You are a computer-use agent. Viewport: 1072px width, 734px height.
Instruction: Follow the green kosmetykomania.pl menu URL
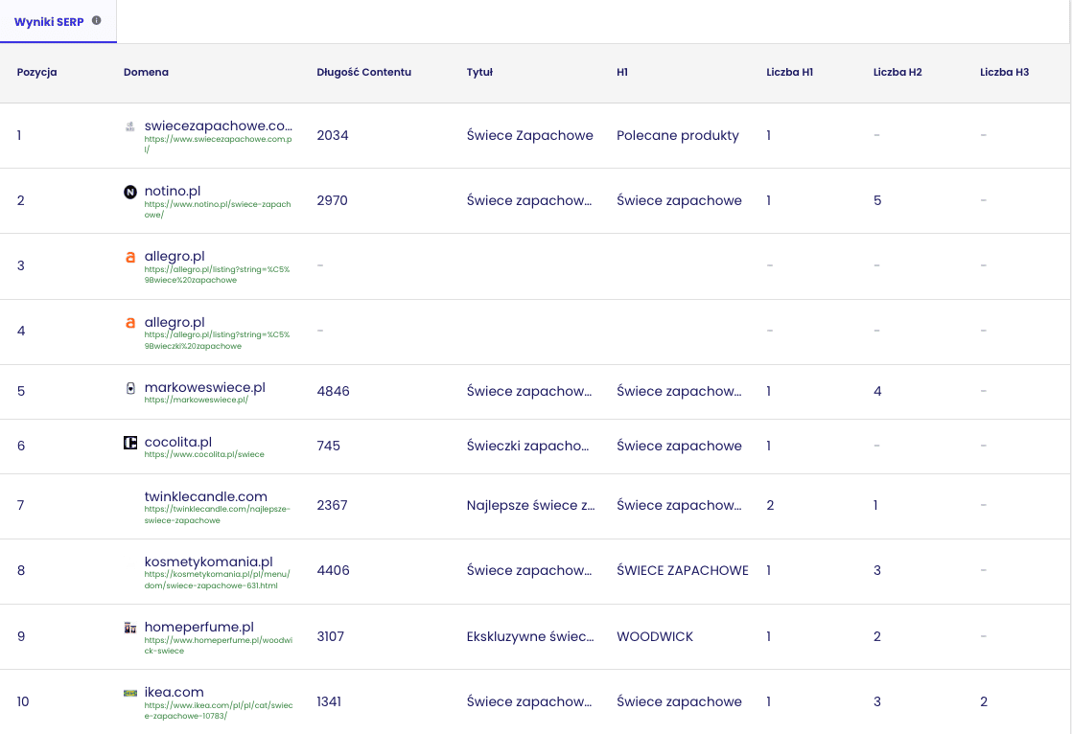click(x=217, y=580)
